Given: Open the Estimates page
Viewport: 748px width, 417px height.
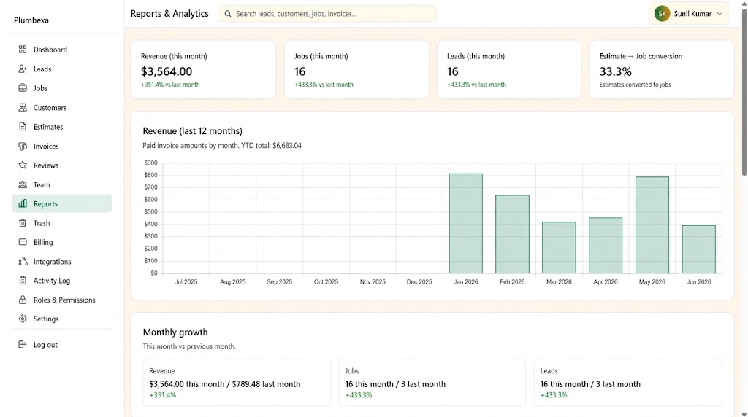Looking at the screenshot, I should tap(48, 127).
